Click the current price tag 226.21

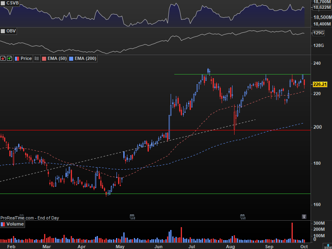(320, 84)
